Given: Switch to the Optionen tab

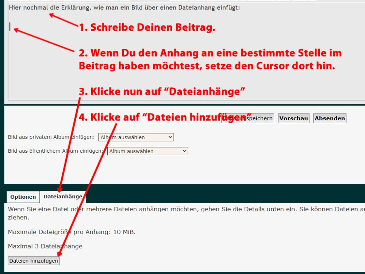Looking at the screenshot, I should pyautogui.click(x=23, y=197).
